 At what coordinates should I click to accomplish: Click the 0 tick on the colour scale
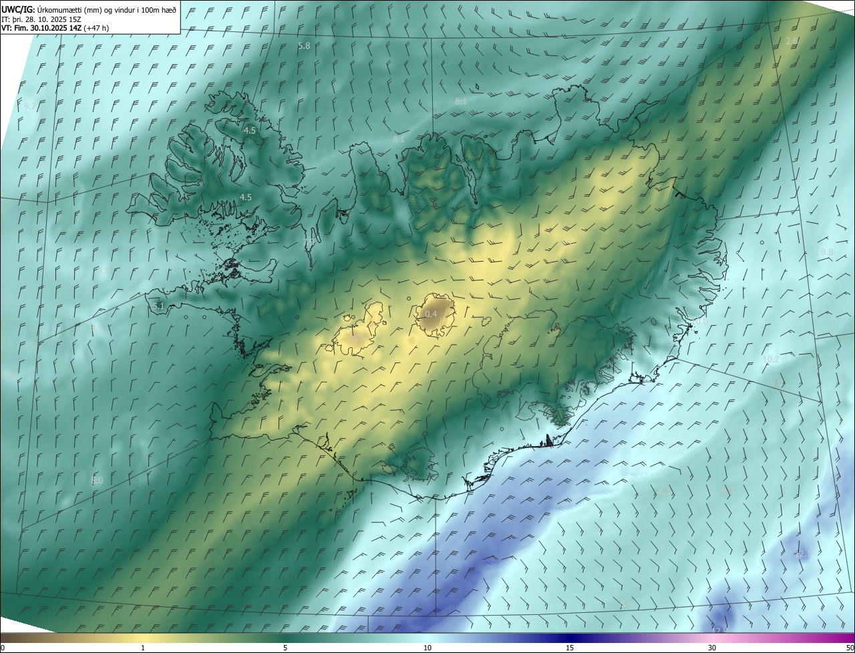(3, 648)
